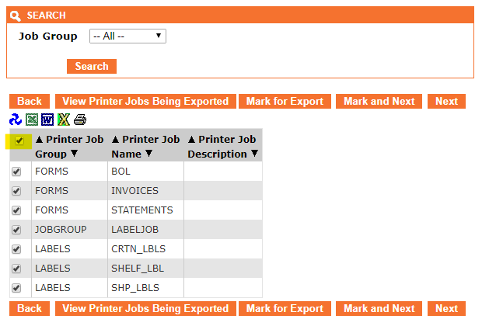Image resolution: width=496 pixels, height=326 pixels.
Task: Sort Printer Job Group ascending arrow
Action: tap(39, 140)
